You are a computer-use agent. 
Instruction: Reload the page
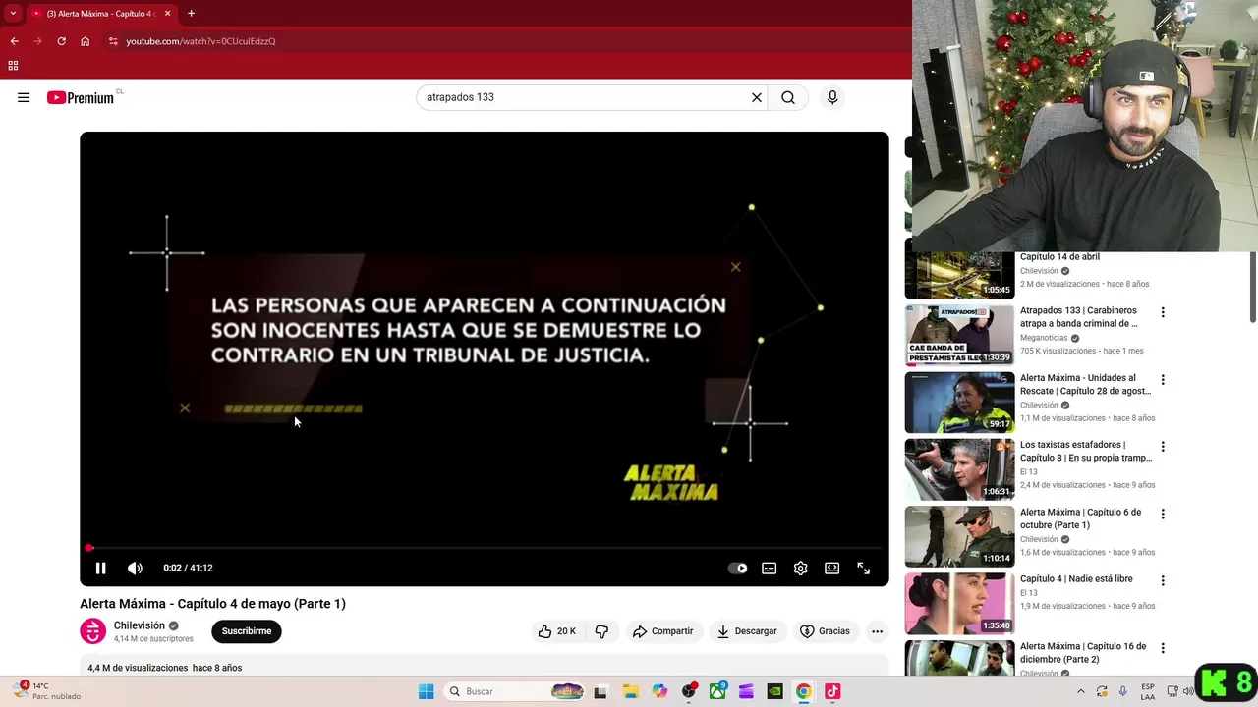[61, 41]
